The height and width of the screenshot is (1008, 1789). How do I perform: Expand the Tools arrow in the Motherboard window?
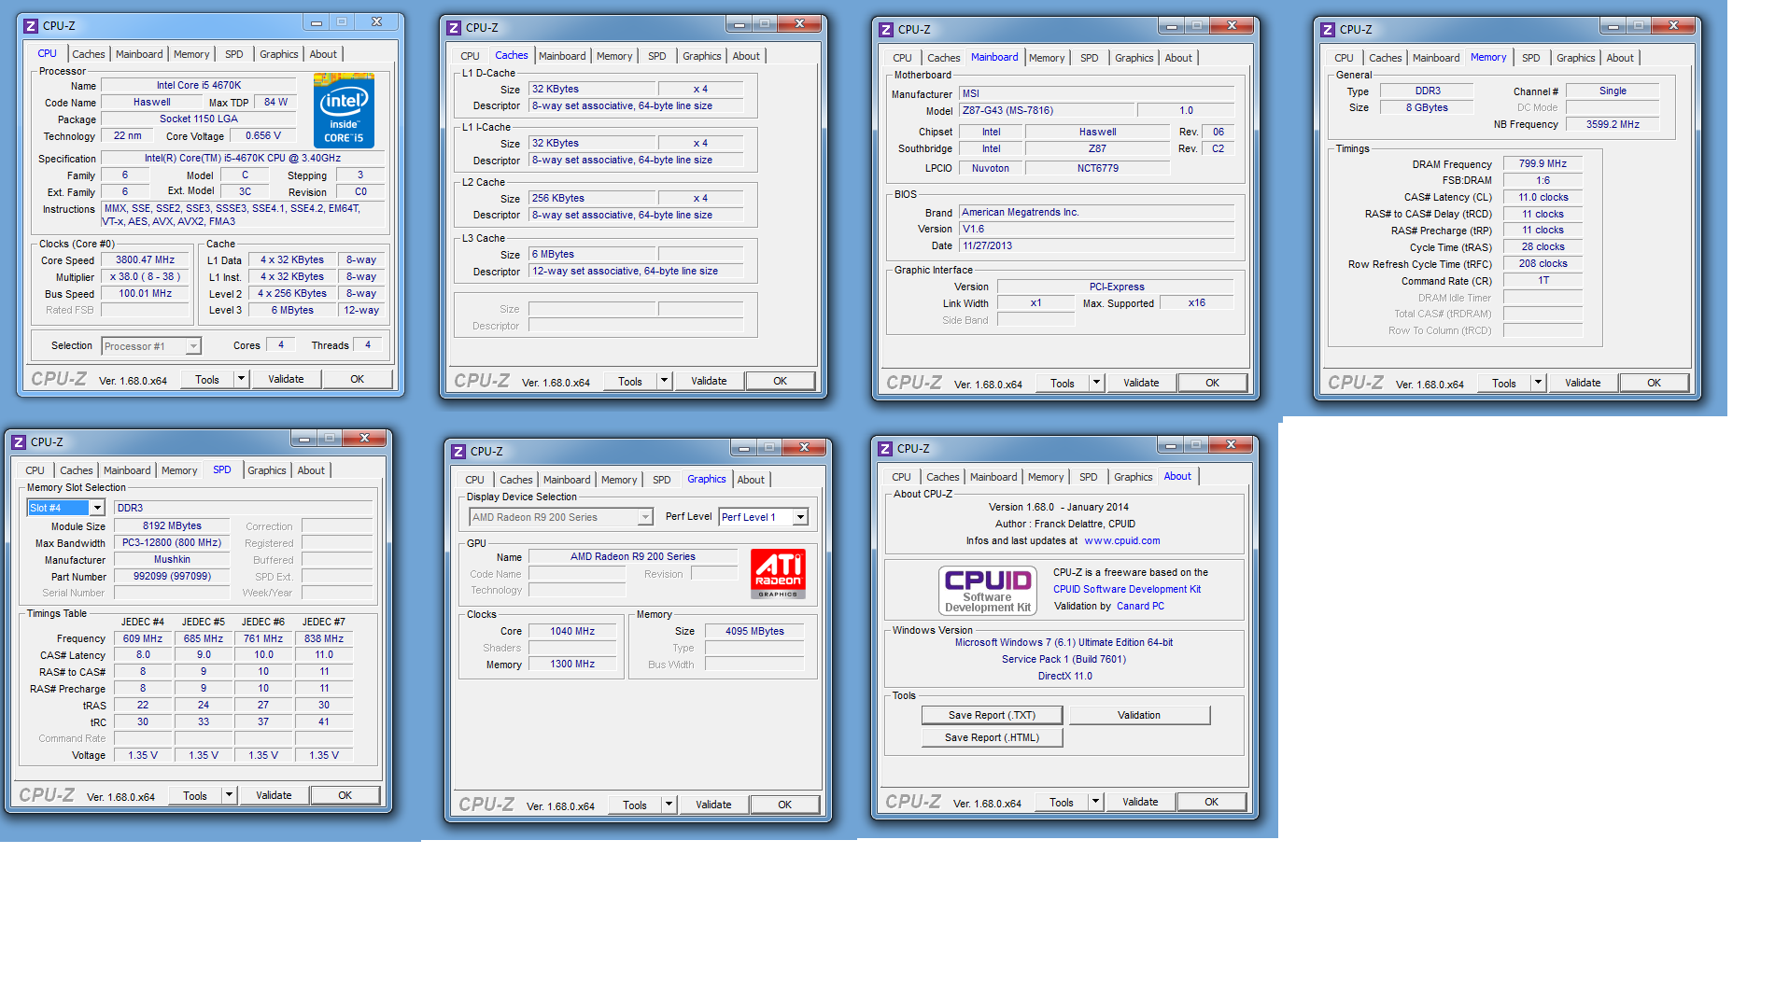(1096, 383)
